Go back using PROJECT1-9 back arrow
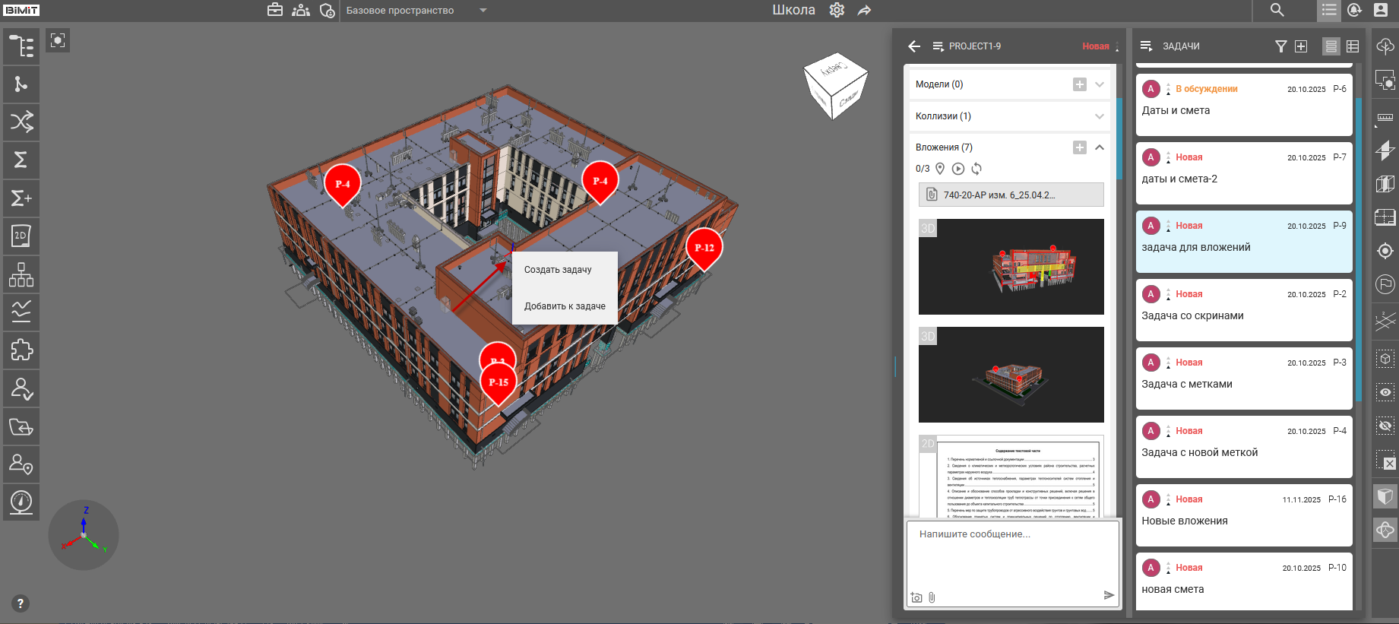The image size is (1399, 624). coord(914,46)
